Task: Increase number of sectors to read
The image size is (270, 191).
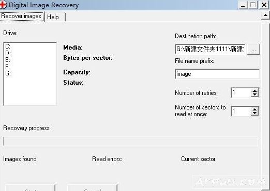Action: pyautogui.click(x=254, y=109)
